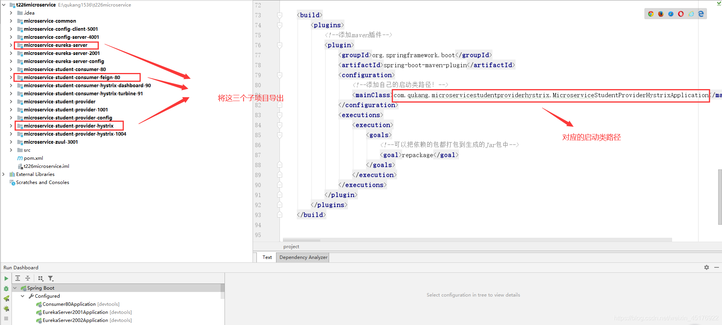Open in Internet Explorer browser icon

click(691, 14)
